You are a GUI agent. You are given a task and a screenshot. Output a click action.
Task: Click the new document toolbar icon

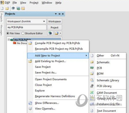(x=2, y=8)
